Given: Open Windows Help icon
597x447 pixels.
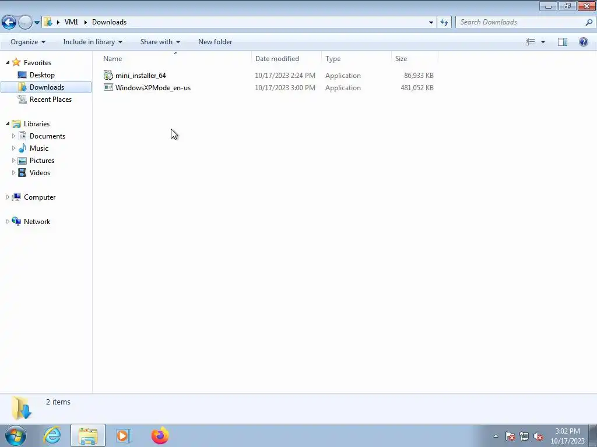Looking at the screenshot, I should tap(583, 42).
